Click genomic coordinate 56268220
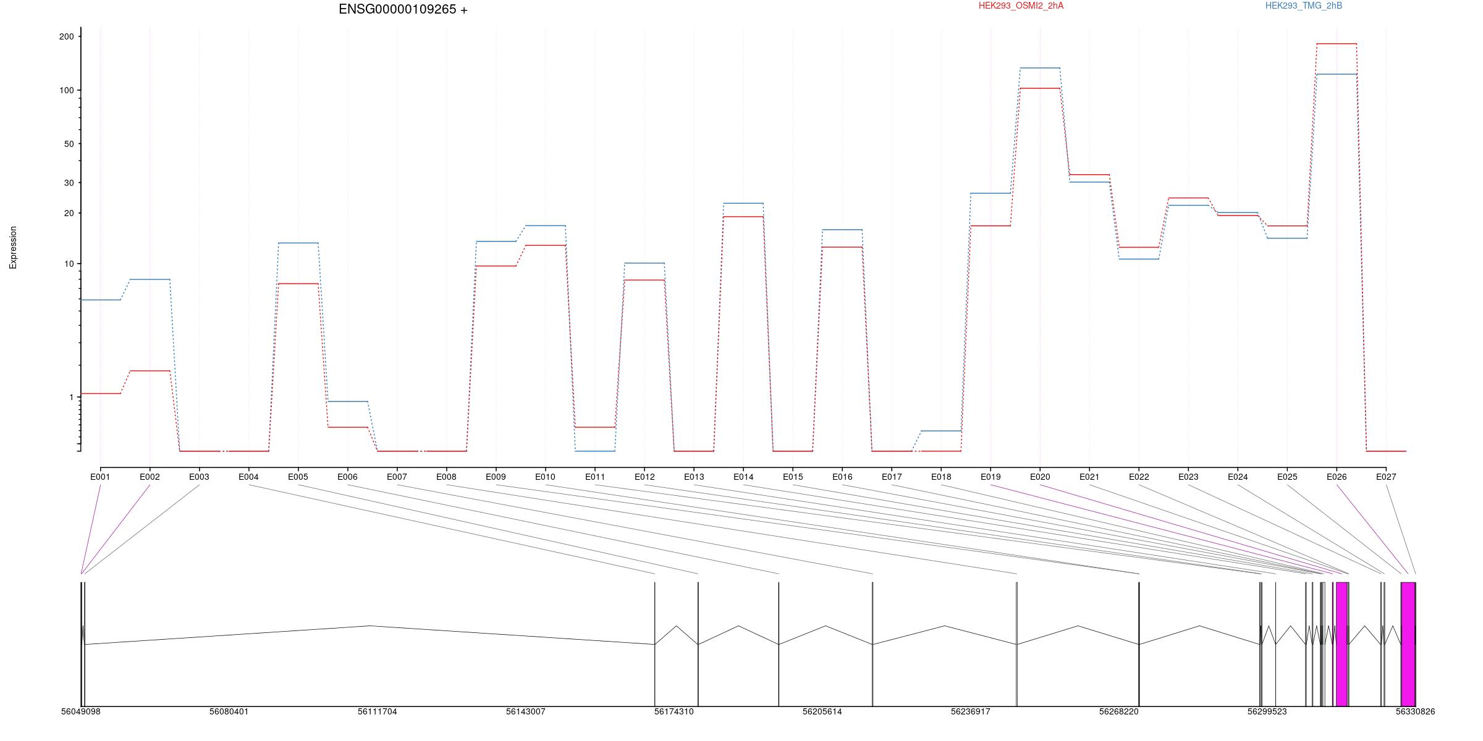This screenshot has height=741, width=1483. pyautogui.click(x=1118, y=711)
